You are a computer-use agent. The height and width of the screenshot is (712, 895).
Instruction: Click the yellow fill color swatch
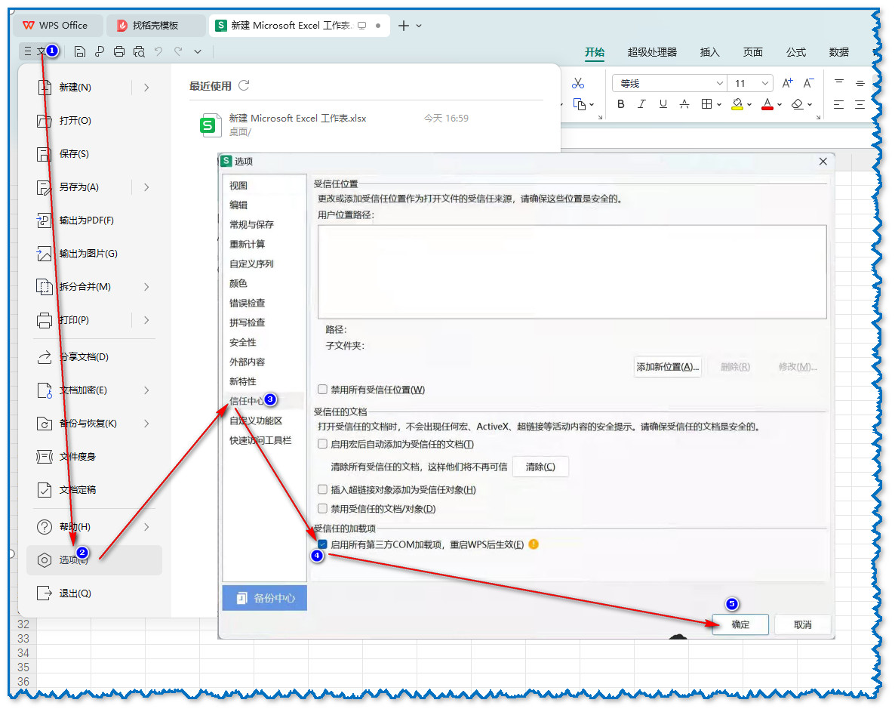737,104
